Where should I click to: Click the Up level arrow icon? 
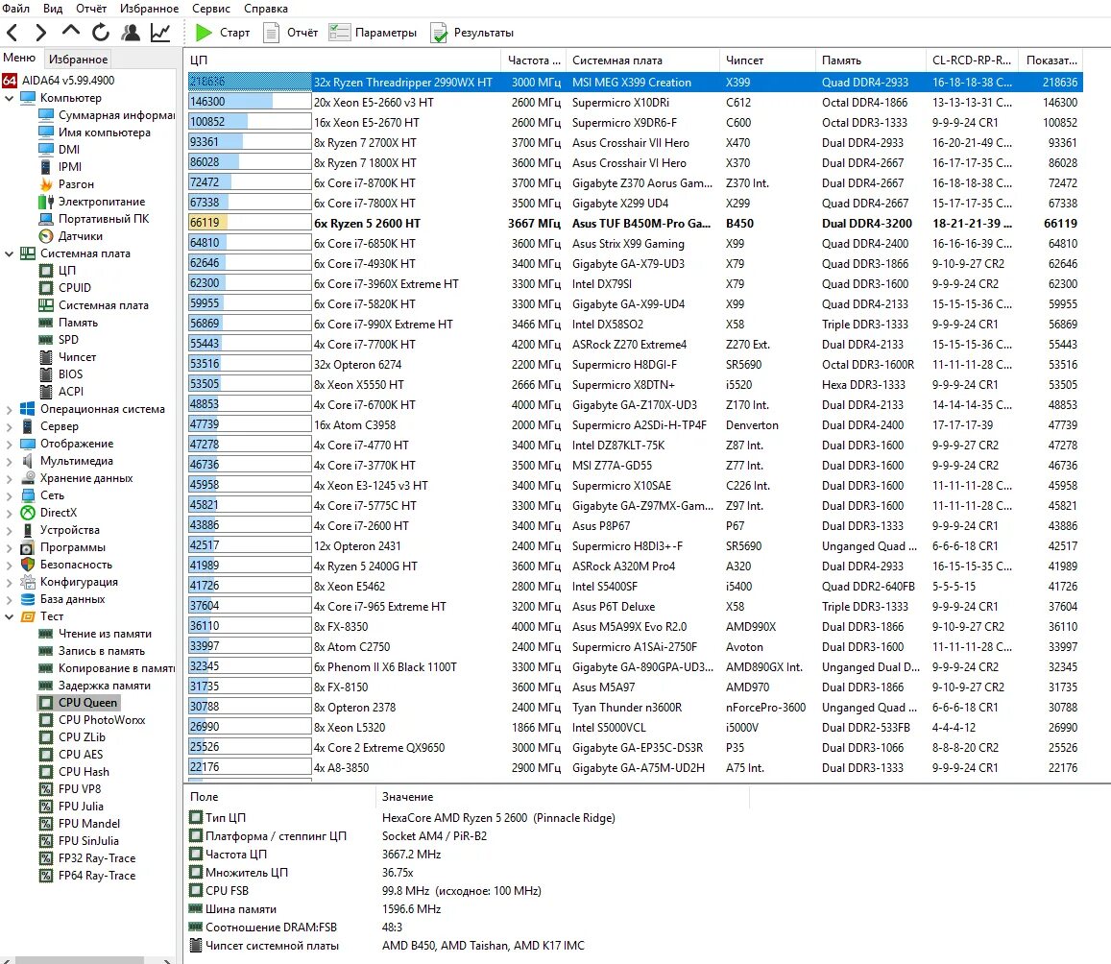(71, 31)
